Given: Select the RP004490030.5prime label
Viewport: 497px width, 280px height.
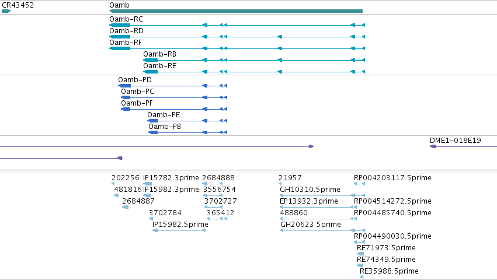Looking at the screenshot, I should coord(392,236).
